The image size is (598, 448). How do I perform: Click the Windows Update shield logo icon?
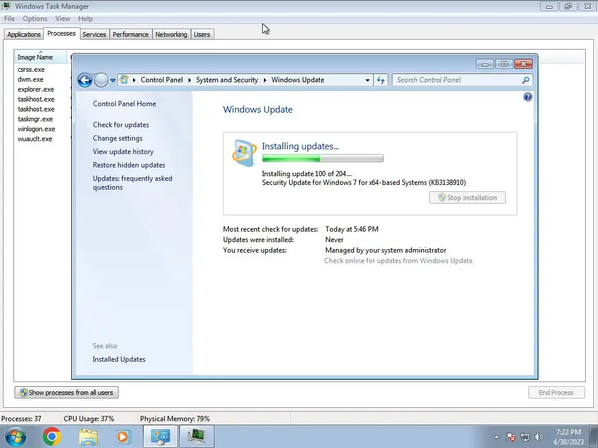point(244,153)
